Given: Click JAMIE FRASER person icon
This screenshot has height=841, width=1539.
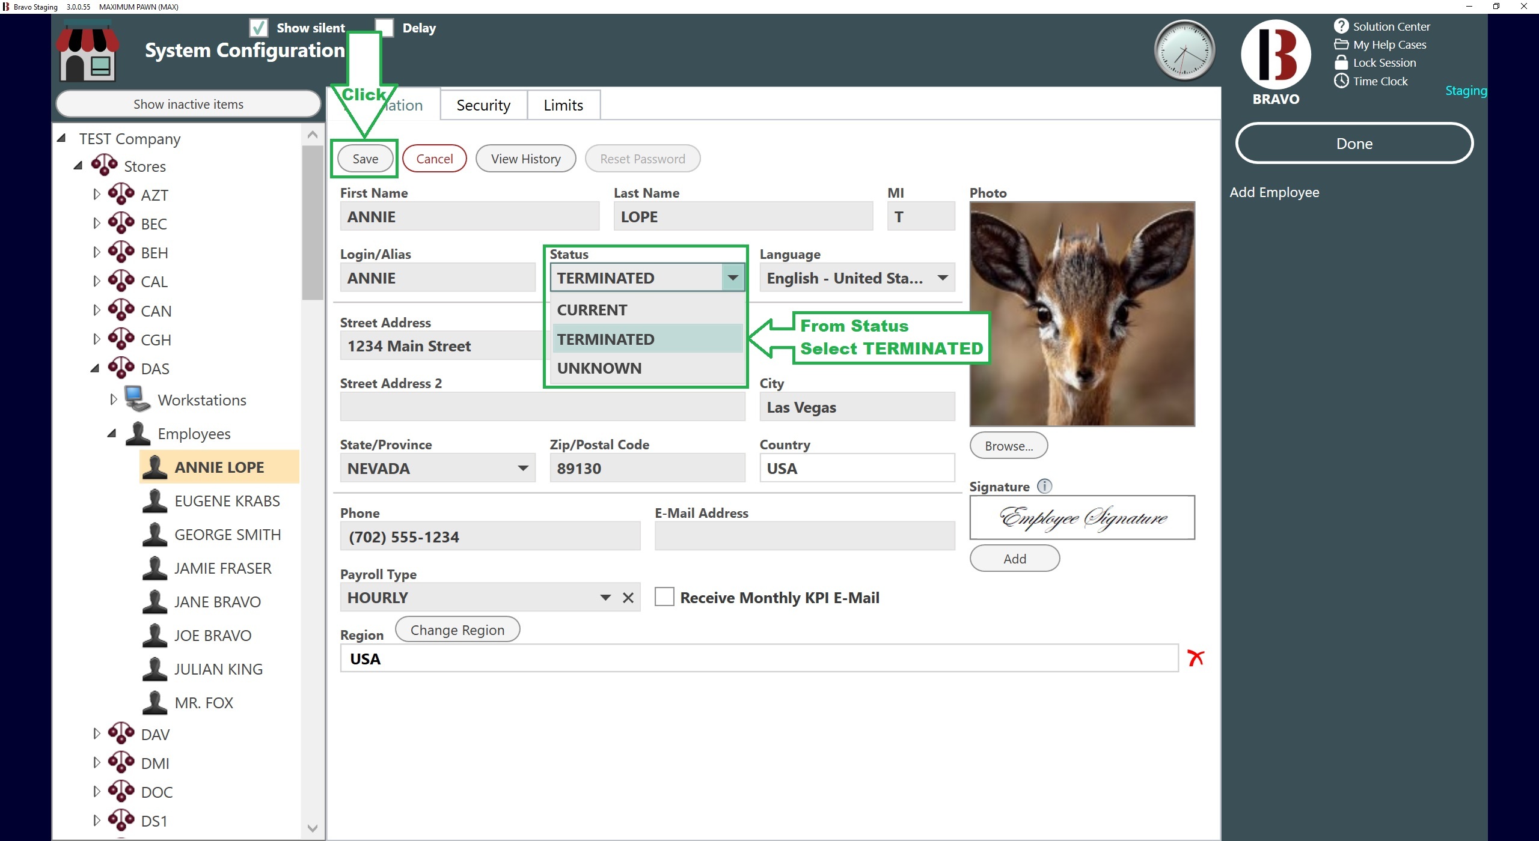Looking at the screenshot, I should coord(155,568).
